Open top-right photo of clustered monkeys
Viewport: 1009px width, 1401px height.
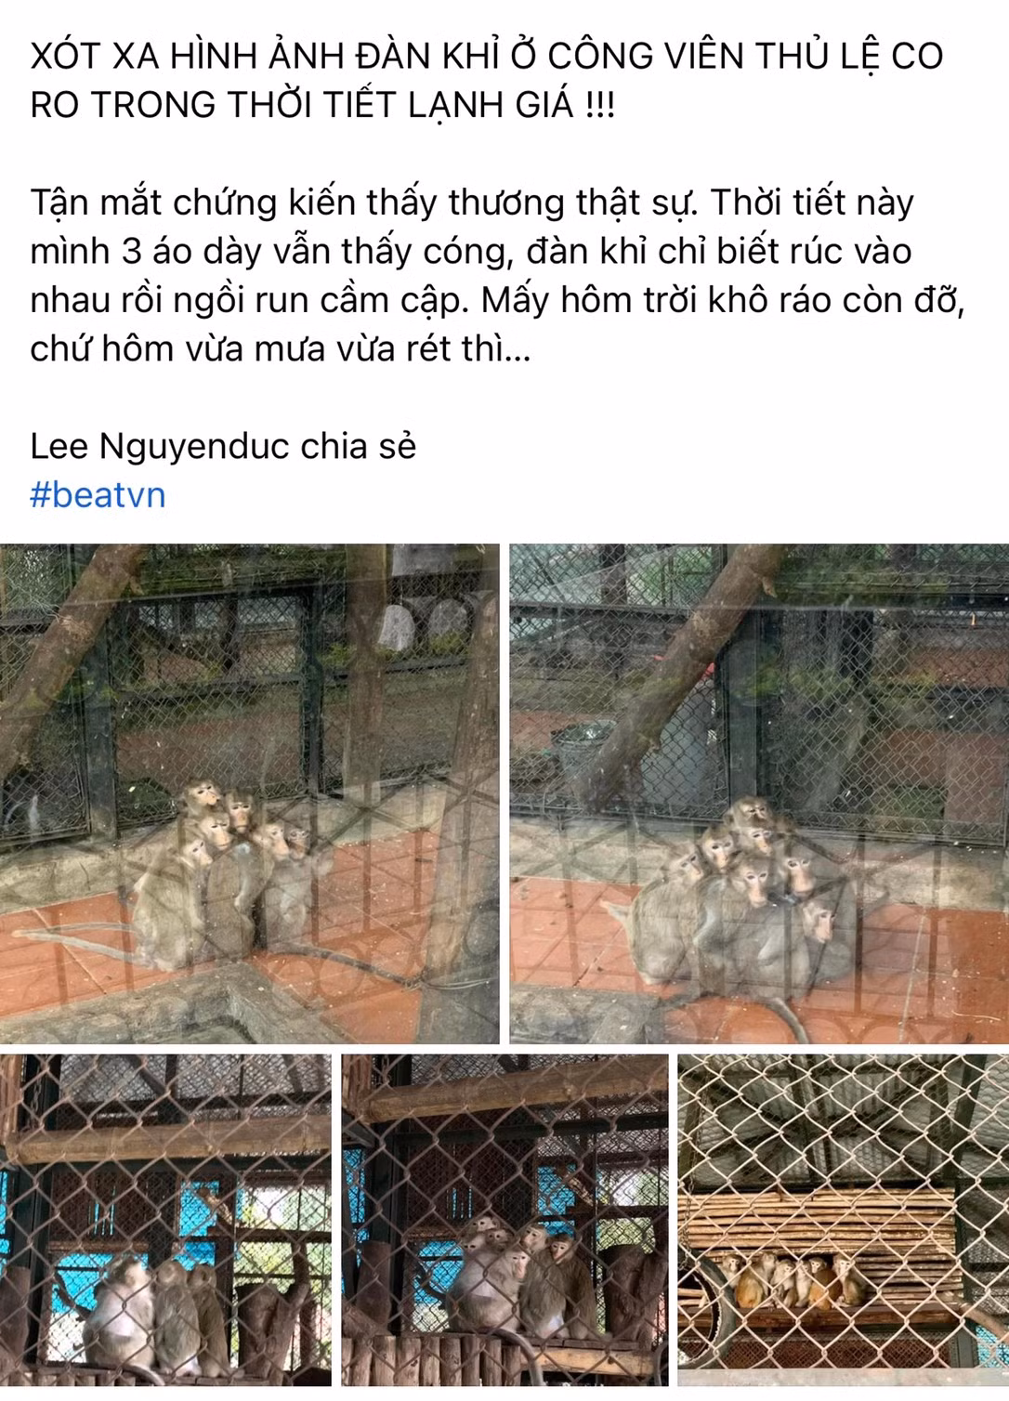(x=759, y=793)
